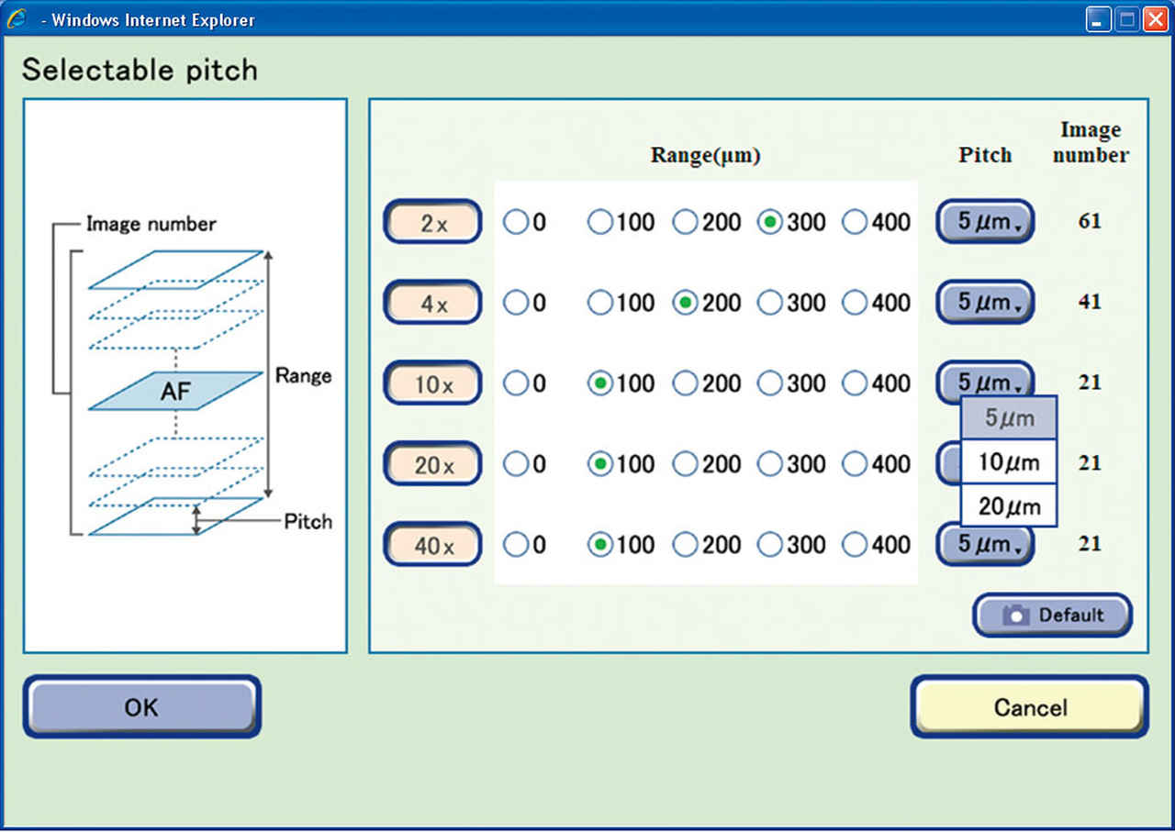Restore default settings with Default button
1175x832 pixels.
[x=1052, y=615]
